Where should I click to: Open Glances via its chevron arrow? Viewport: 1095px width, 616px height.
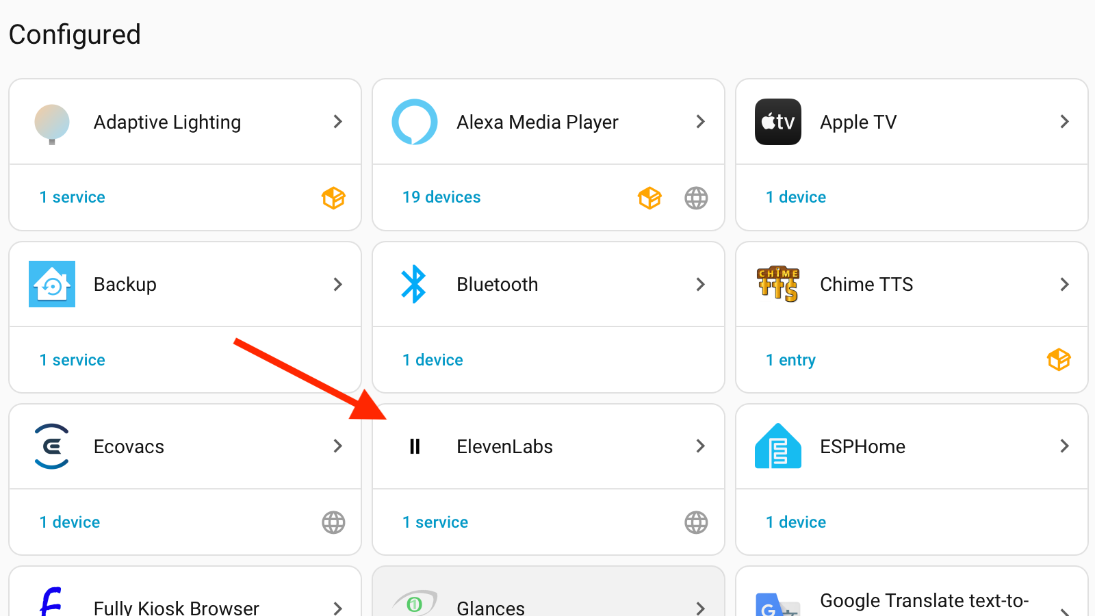point(701,608)
